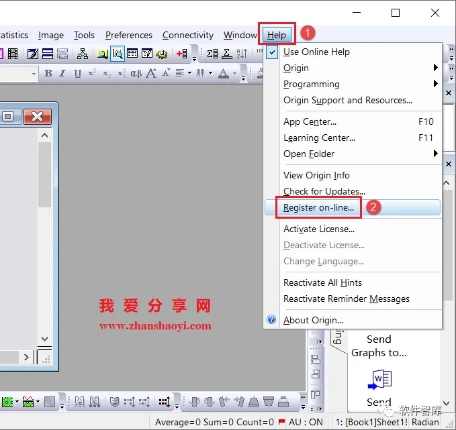Click the sigma column statistics icon
The width and height of the screenshot is (456, 430).
point(212,54)
